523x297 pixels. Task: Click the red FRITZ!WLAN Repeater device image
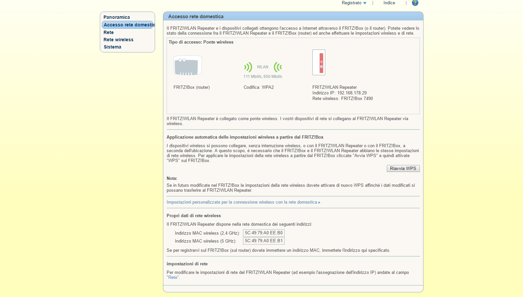319,62
